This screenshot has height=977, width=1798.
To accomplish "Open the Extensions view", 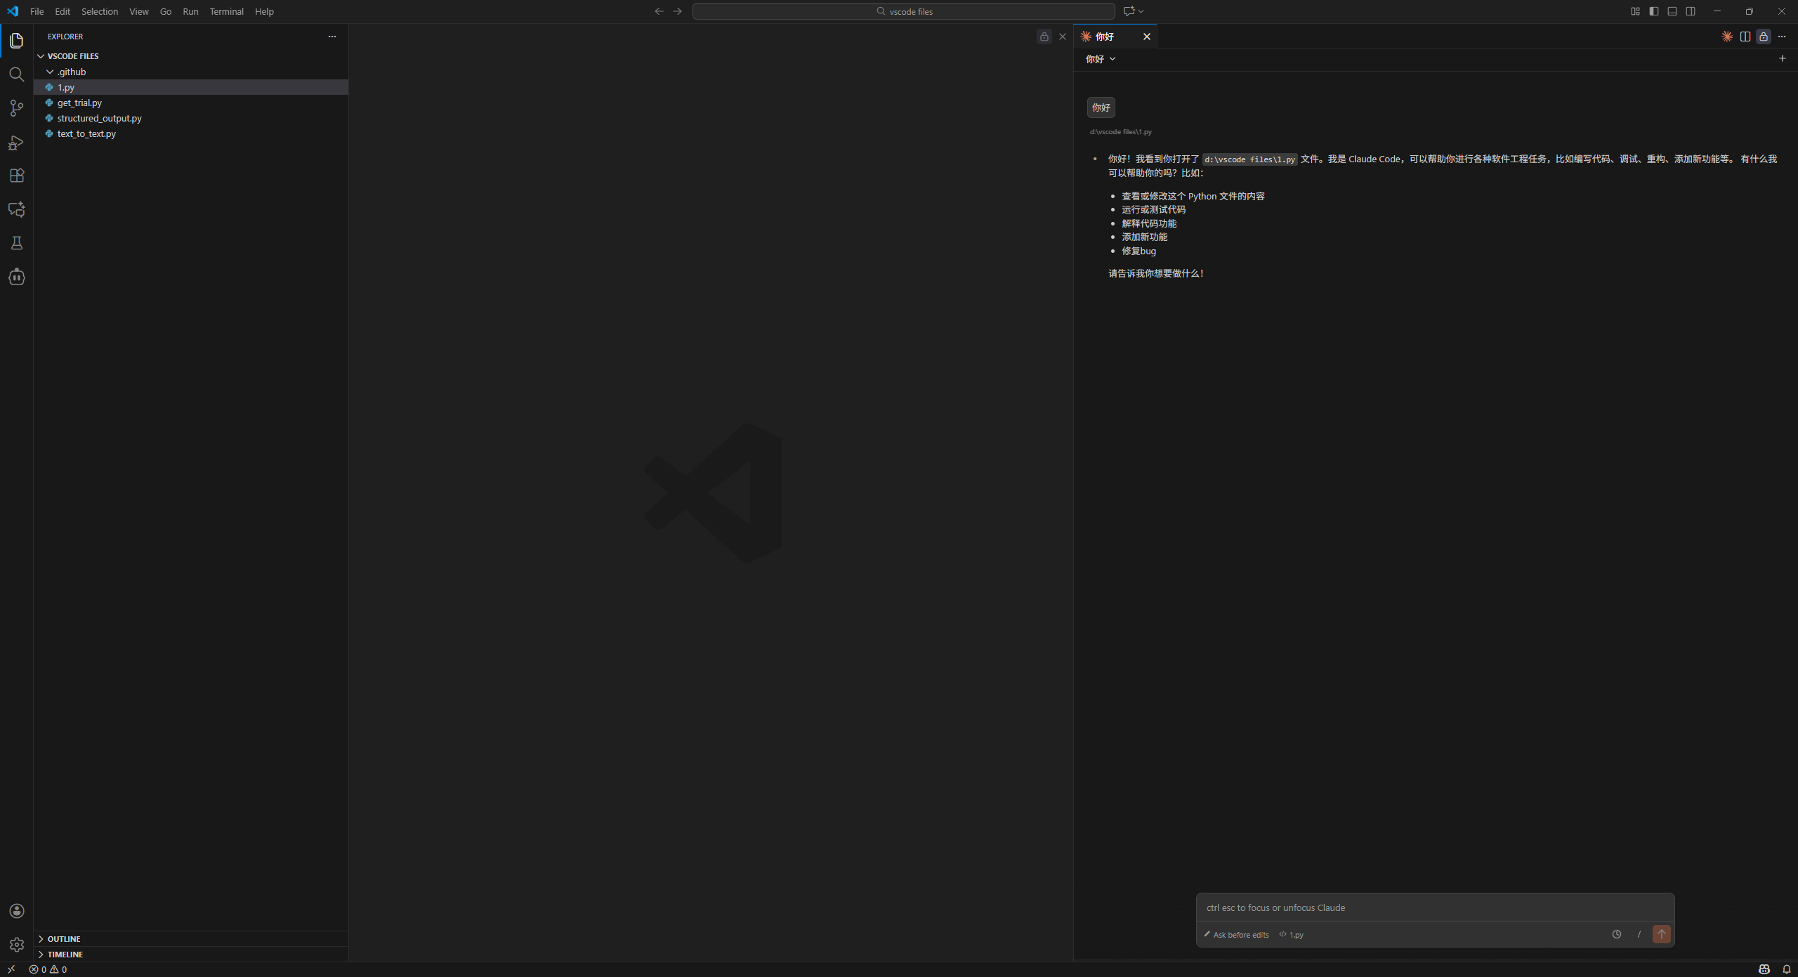I will click(16, 176).
